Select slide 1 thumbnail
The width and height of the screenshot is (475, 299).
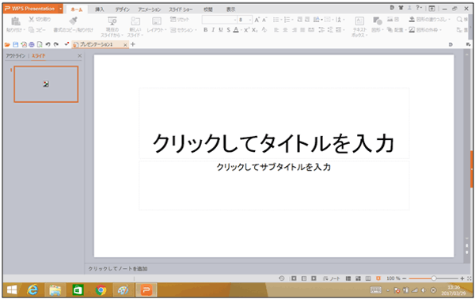coord(46,84)
